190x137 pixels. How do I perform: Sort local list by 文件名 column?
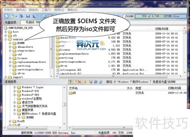pyautogui.click(x=73, y=88)
